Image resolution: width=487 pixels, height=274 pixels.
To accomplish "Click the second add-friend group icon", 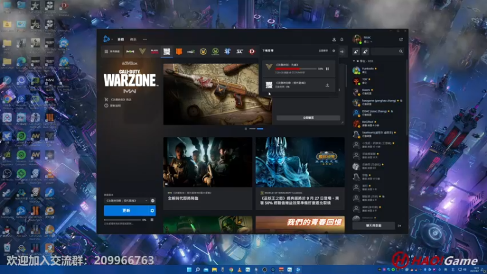I will (365, 51).
